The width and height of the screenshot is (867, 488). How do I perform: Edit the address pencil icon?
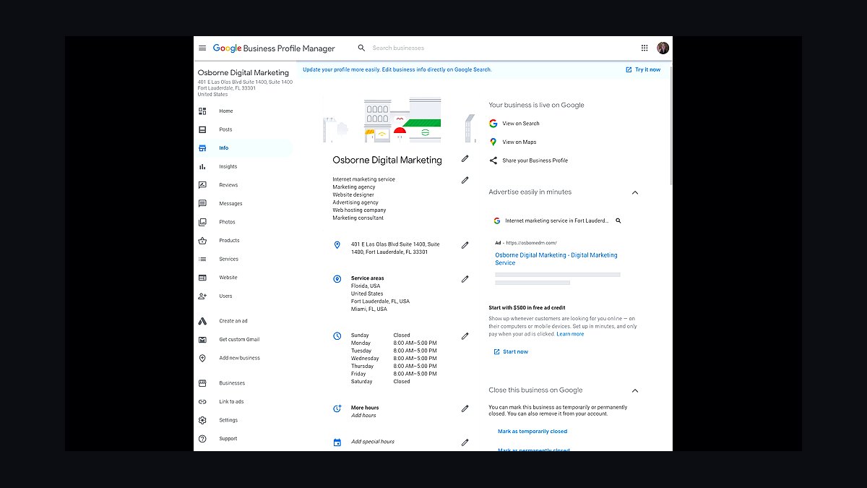point(465,245)
